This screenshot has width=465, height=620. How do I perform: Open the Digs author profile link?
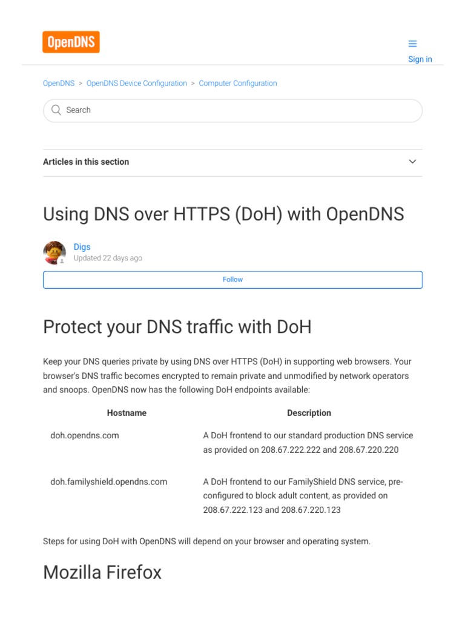pyautogui.click(x=82, y=247)
